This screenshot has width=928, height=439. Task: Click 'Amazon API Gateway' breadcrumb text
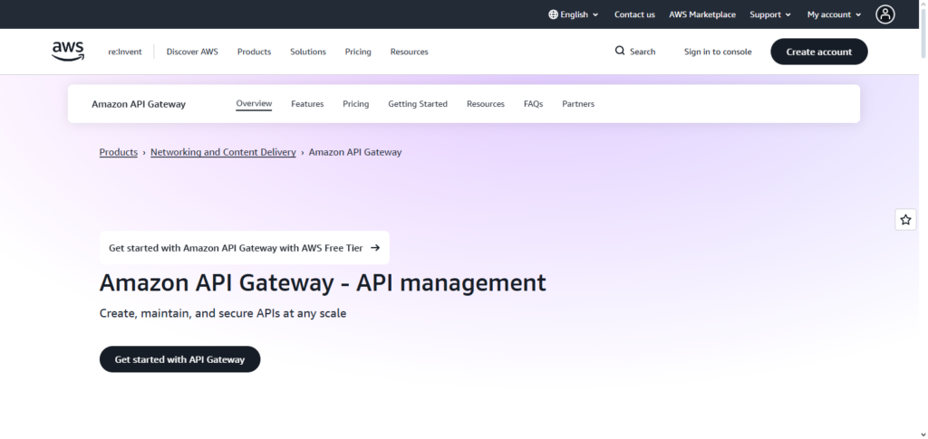click(x=355, y=152)
